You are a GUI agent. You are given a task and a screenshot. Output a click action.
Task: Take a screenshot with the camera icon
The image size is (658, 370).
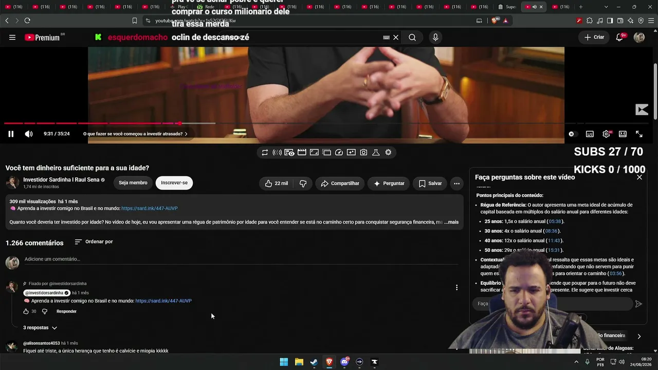pos(363,153)
